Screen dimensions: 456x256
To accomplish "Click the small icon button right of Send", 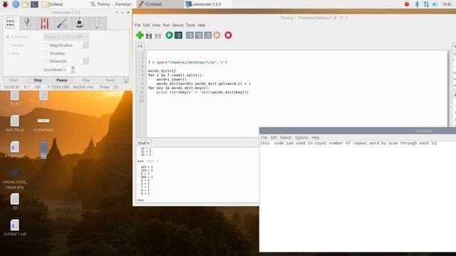I will tap(126, 80).
